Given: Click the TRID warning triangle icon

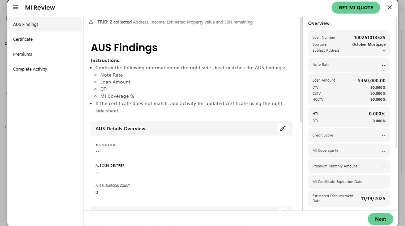Looking at the screenshot, I should [91, 22].
